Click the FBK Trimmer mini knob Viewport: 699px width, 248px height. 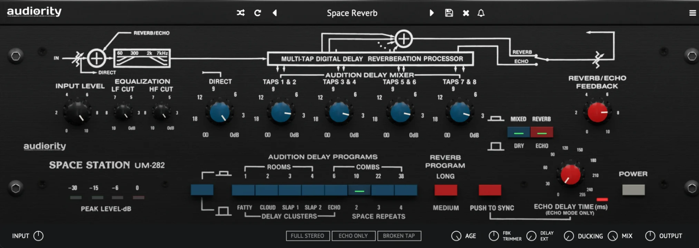tap(494, 236)
